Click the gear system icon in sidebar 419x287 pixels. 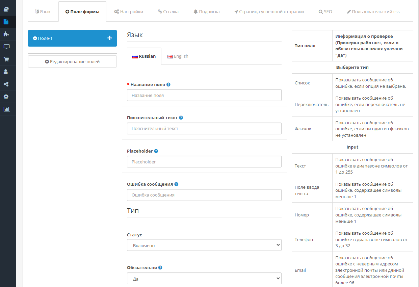6,97
